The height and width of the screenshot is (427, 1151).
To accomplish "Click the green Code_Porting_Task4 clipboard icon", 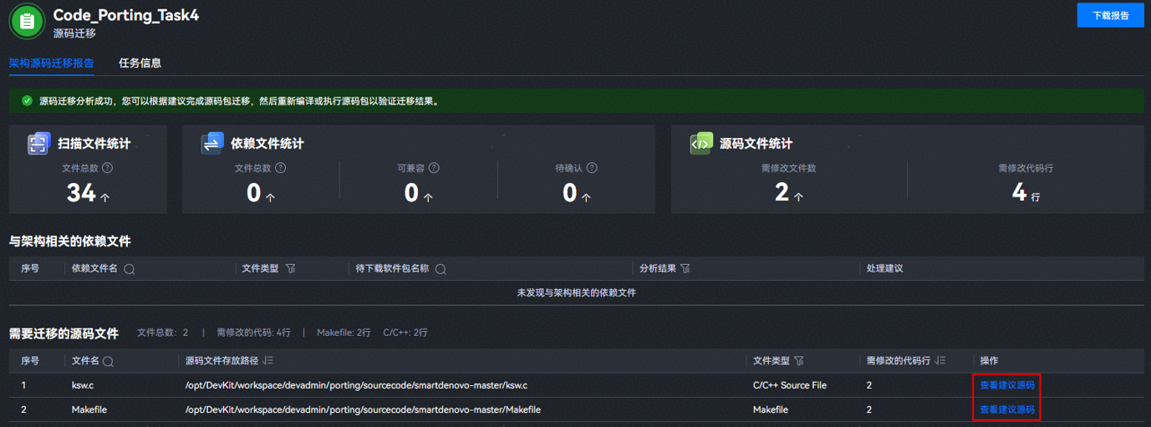I will click(27, 21).
